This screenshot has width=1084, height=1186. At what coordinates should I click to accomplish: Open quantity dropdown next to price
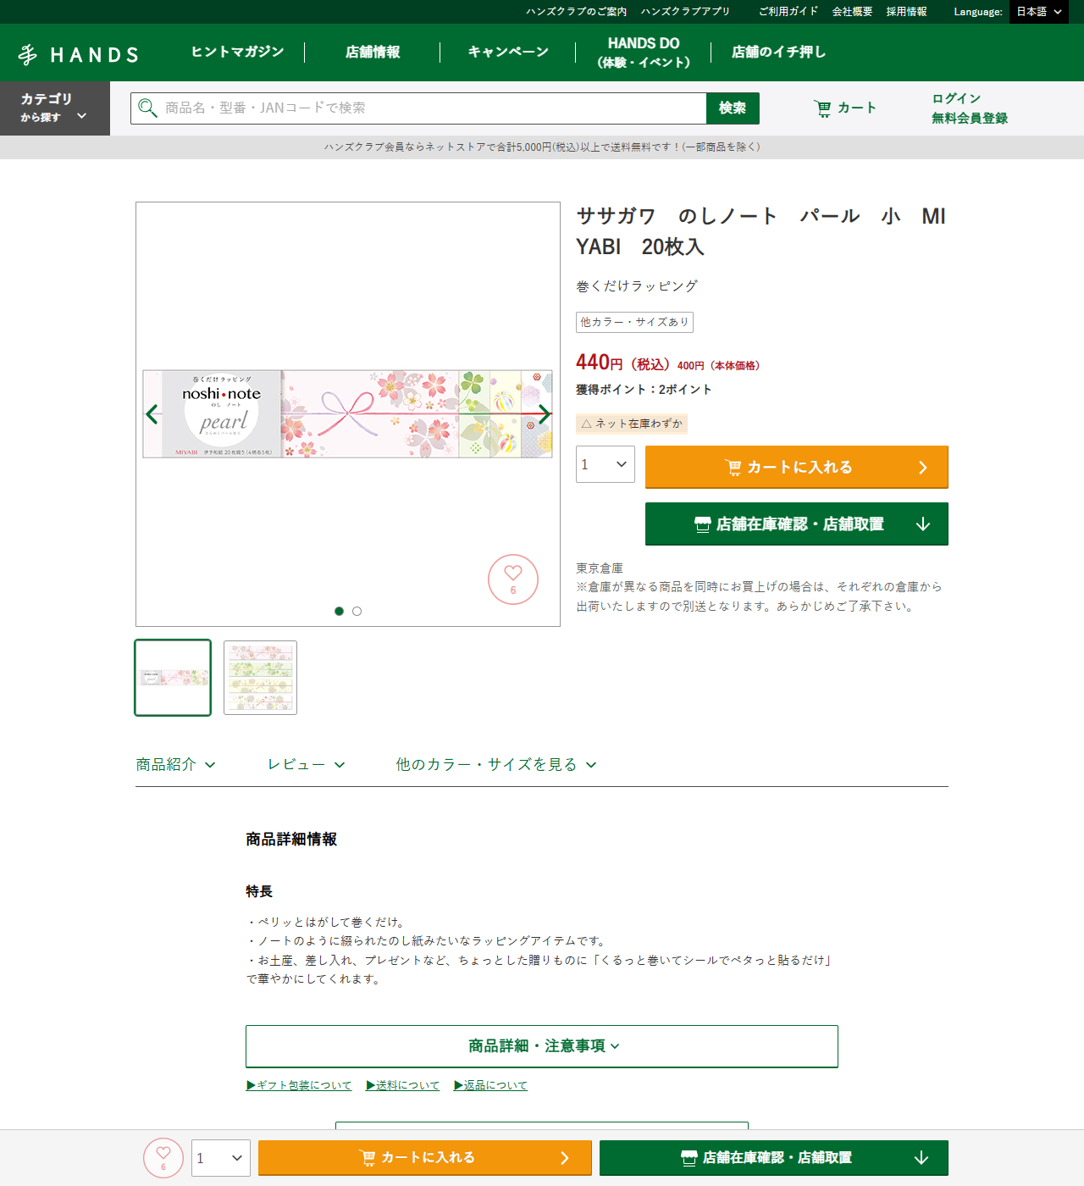click(x=606, y=464)
